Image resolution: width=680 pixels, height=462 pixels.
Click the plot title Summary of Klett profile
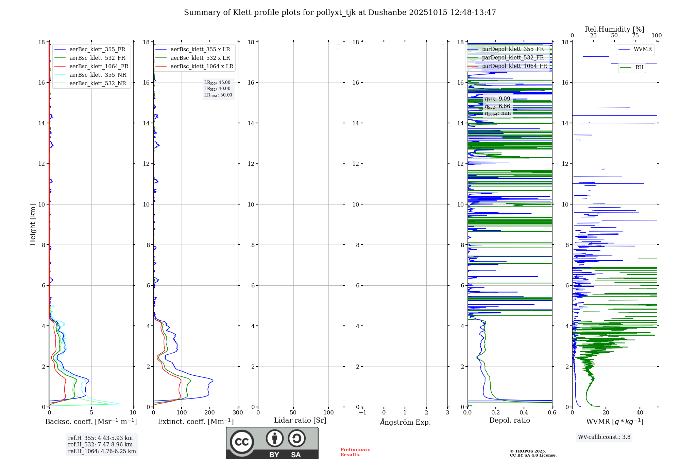tap(340, 13)
